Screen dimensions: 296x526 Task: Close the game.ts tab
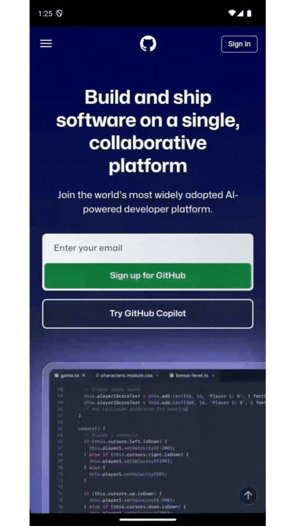[x=84, y=375]
